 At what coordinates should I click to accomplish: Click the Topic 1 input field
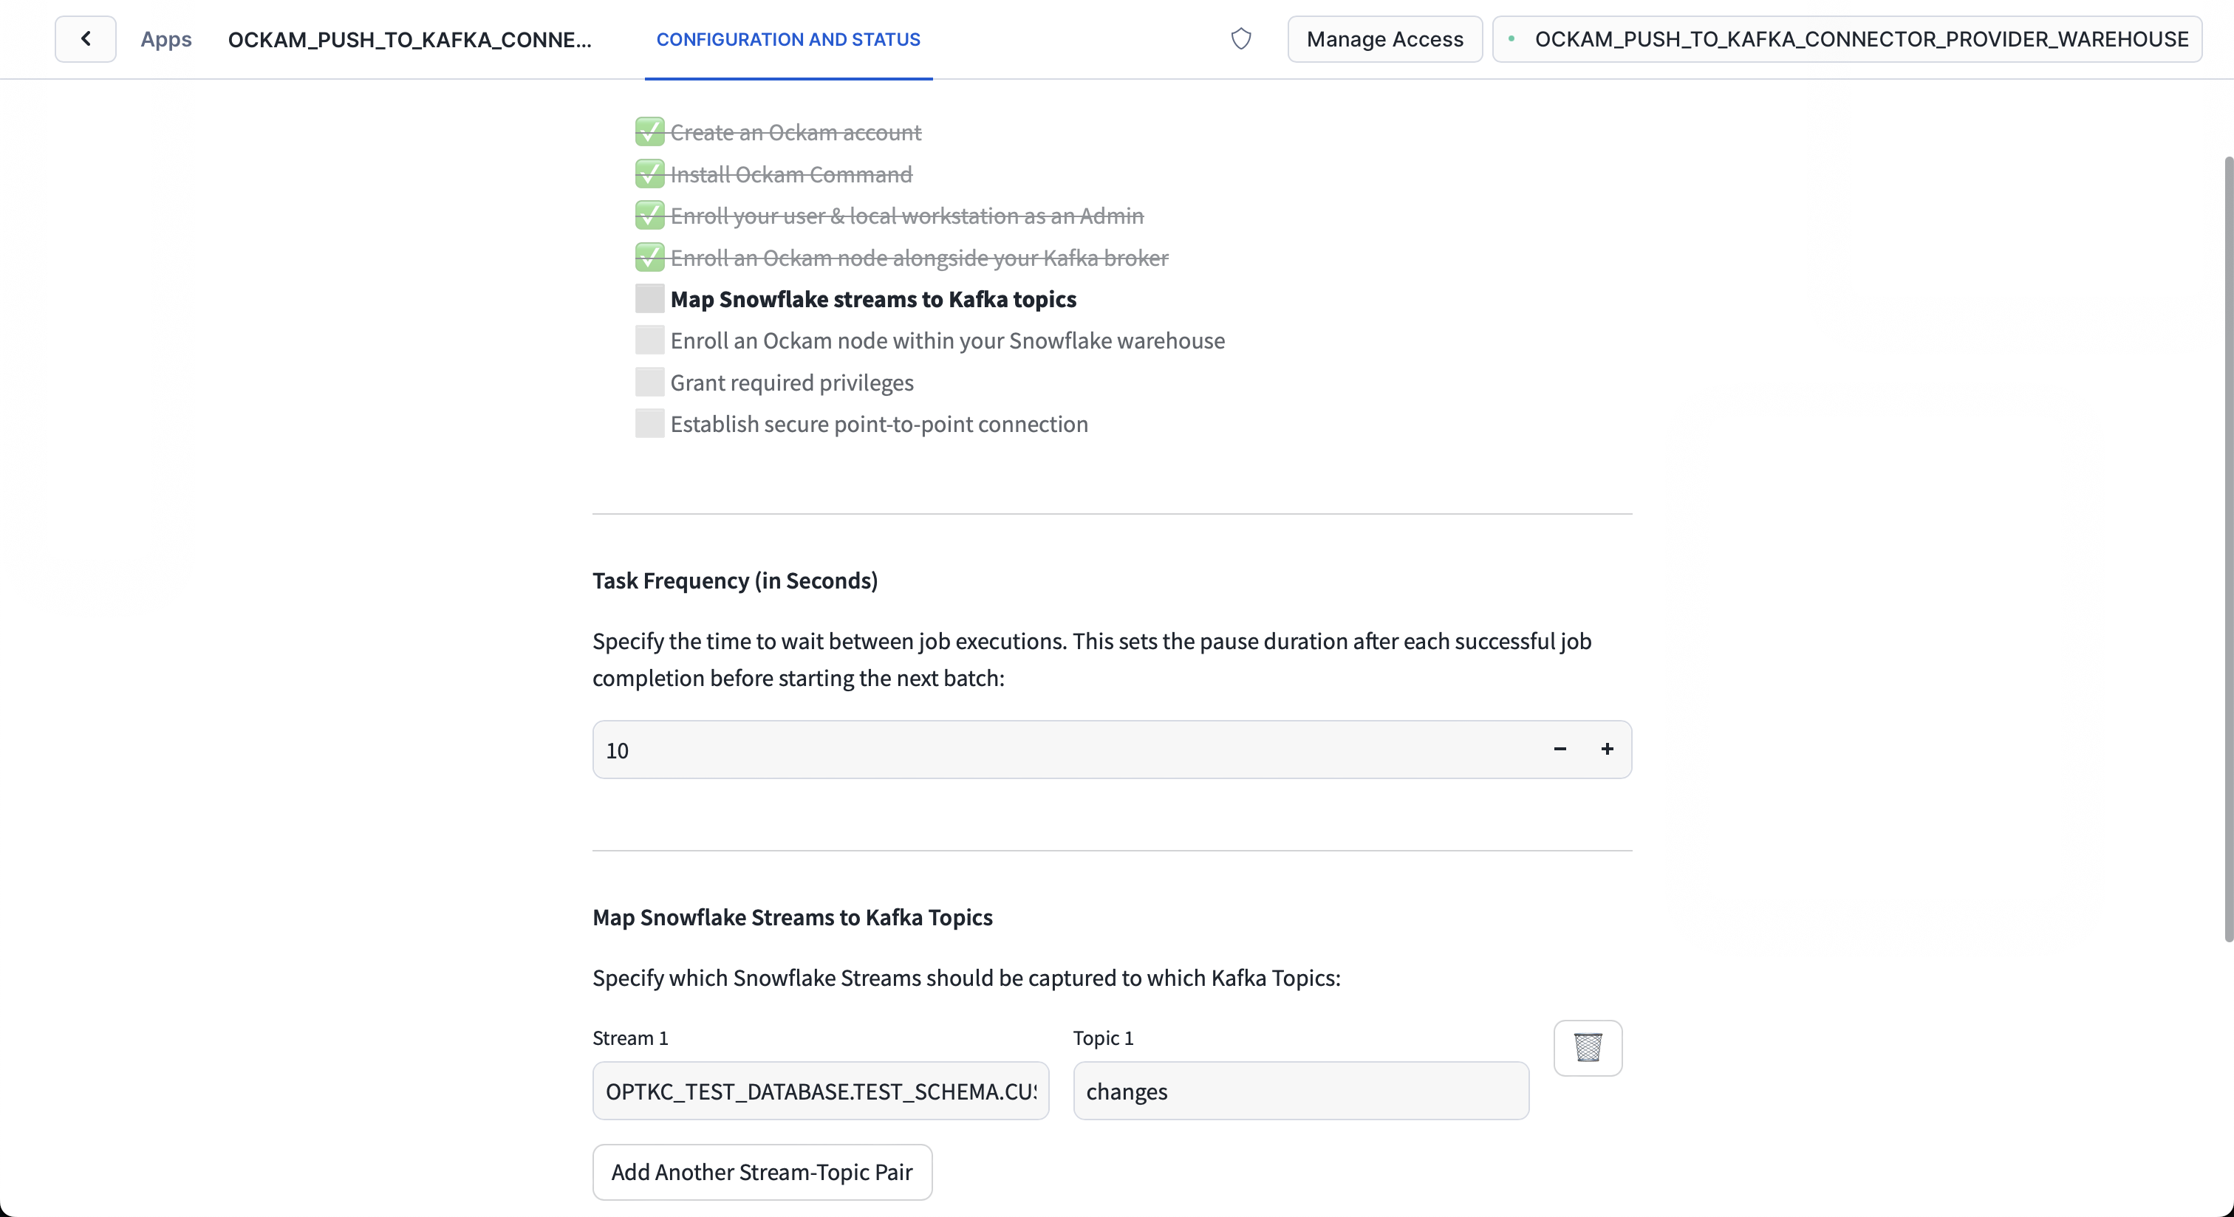(1300, 1091)
